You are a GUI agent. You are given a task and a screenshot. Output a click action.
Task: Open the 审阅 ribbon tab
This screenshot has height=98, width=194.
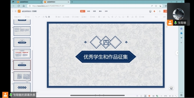[88, 11]
